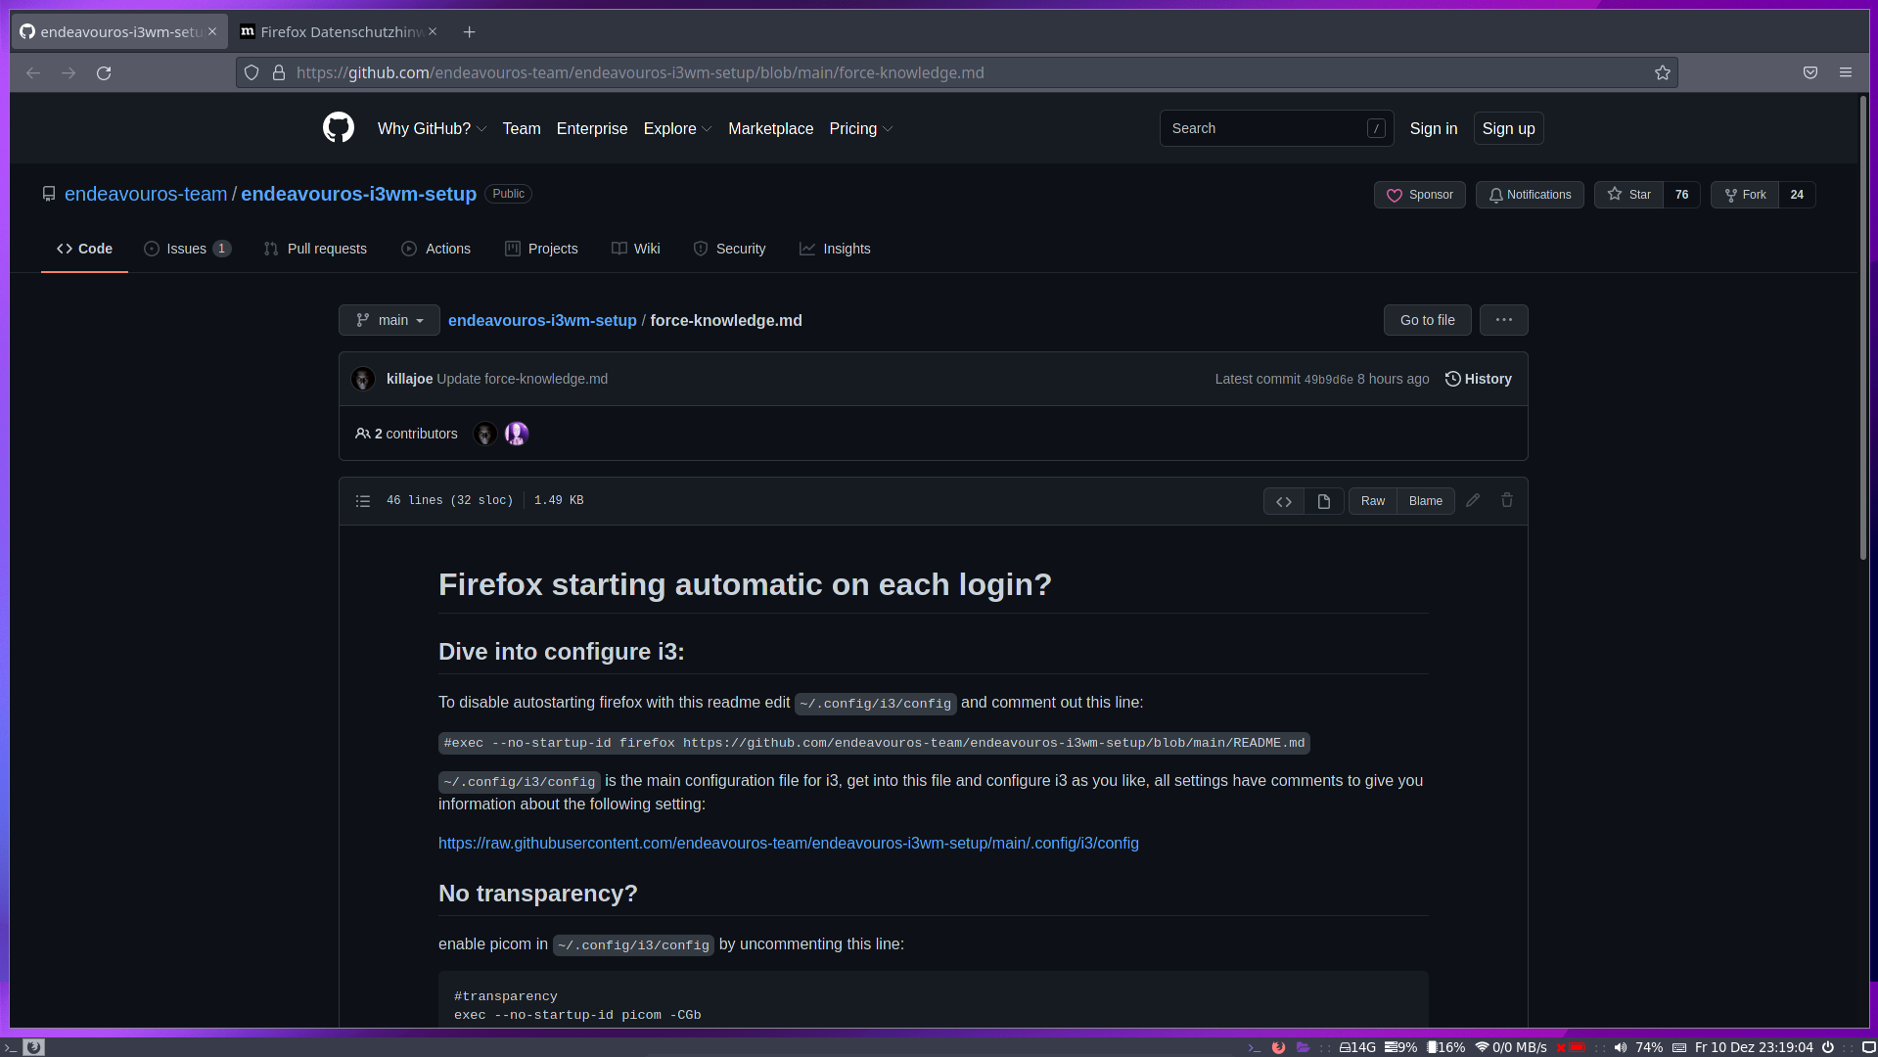Open the Marketplace page
The width and height of the screenshot is (1878, 1057).
(770, 129)
